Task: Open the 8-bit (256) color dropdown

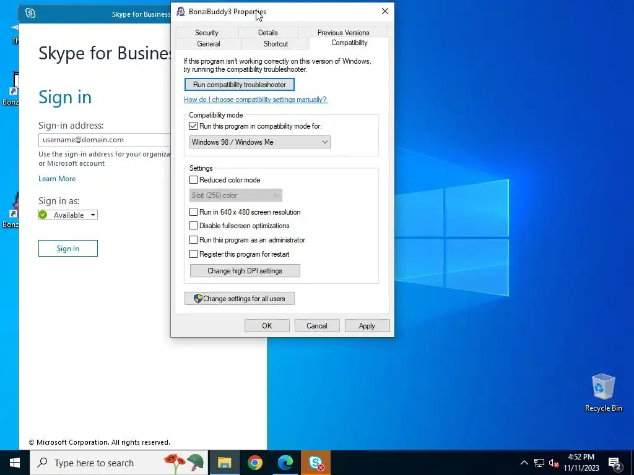Action: click(236, 195)
